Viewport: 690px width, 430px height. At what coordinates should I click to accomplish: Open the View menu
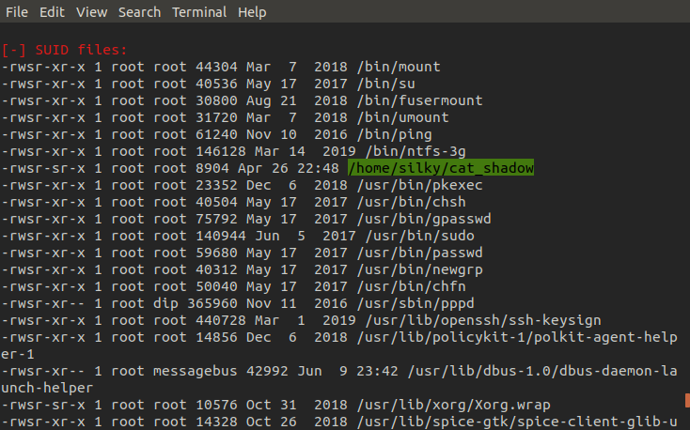91,12
